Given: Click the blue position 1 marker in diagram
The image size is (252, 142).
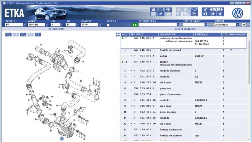Looking at the screenshot, I should pyautogui.click(x=62, y=139).
